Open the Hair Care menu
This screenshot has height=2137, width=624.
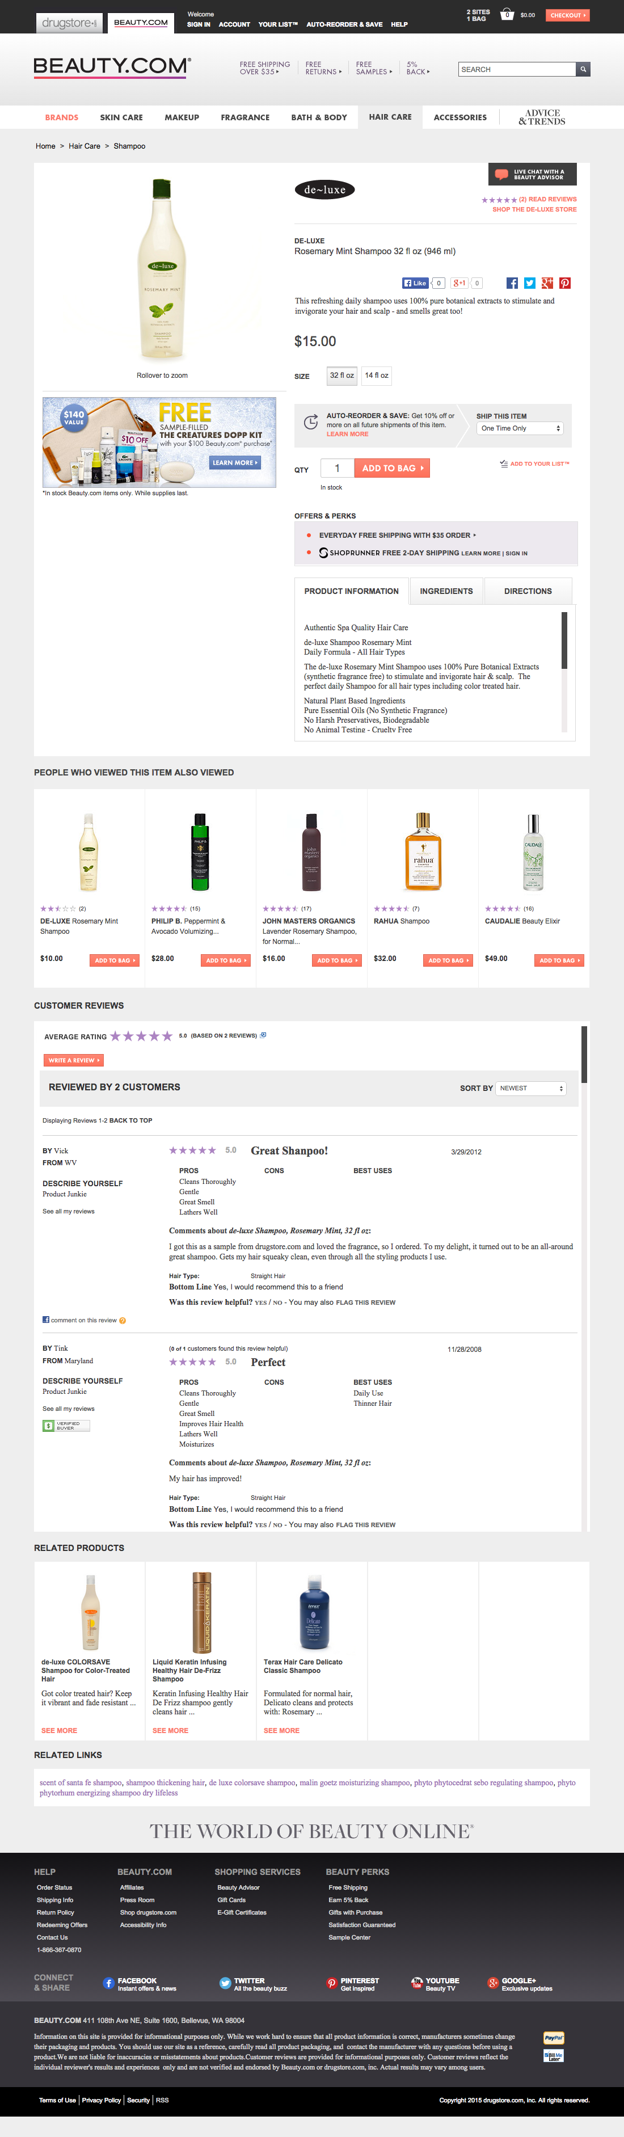point(390,118)
